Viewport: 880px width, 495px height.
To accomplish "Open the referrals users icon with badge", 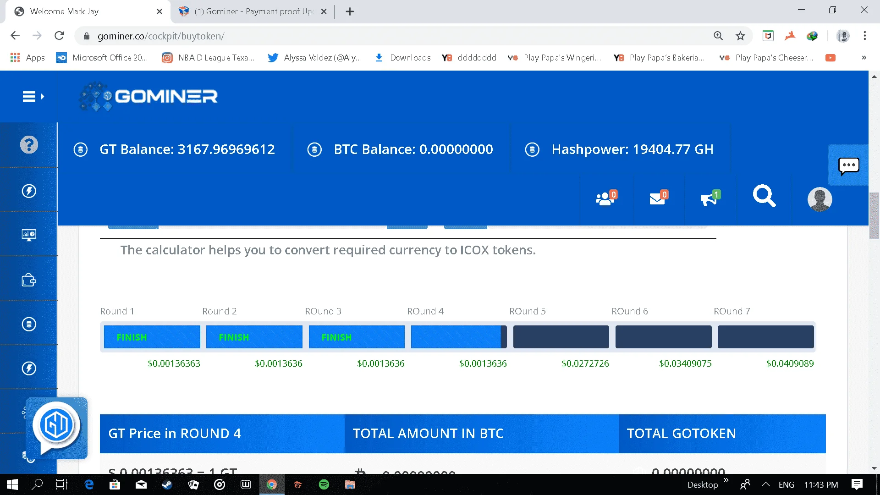I will pyautogui.click(x=606, y=198).
